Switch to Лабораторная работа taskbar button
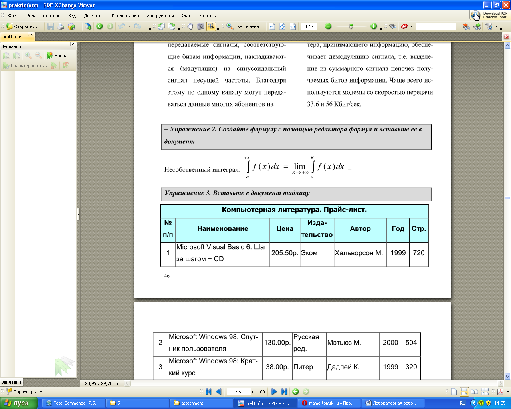Viewport: 511px width, 409px height. pos(393,403)
